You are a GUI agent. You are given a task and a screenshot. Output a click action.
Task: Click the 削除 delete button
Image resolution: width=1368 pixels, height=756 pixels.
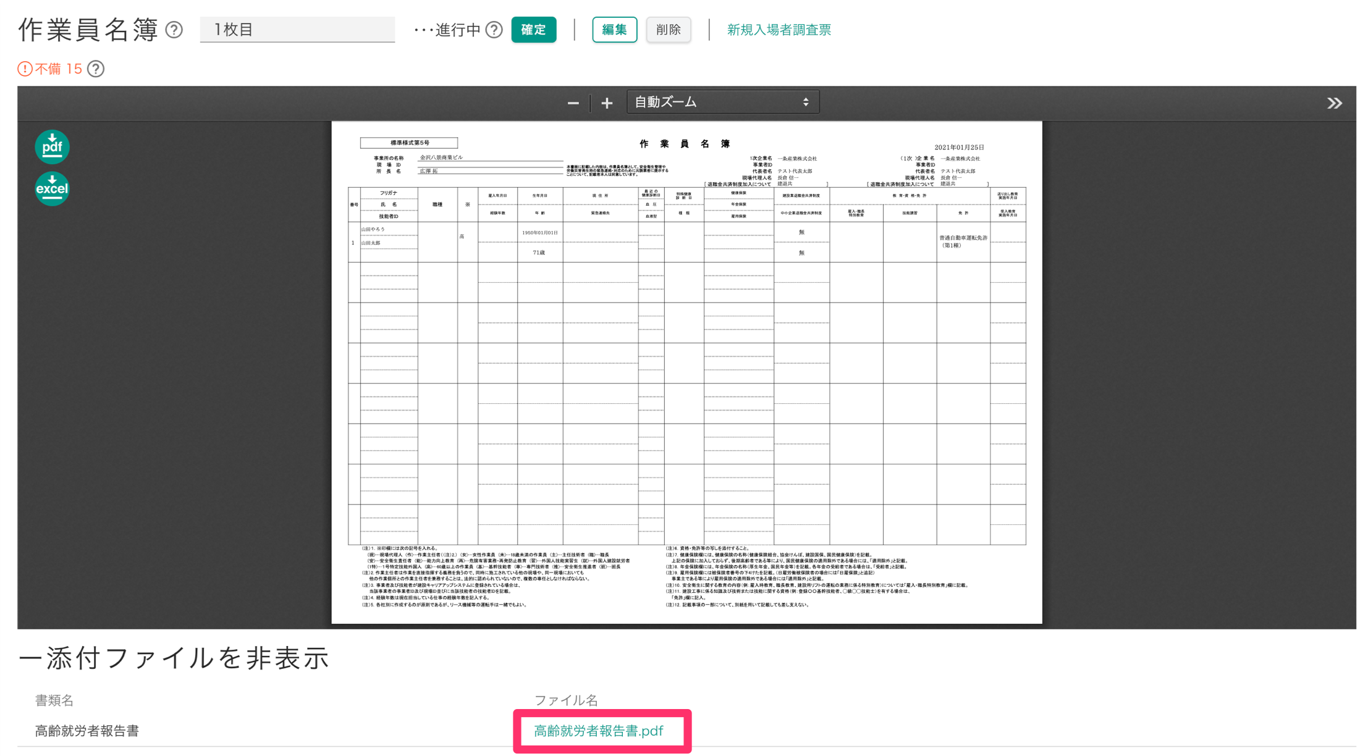pyautogui.click(x=668, y=30)
